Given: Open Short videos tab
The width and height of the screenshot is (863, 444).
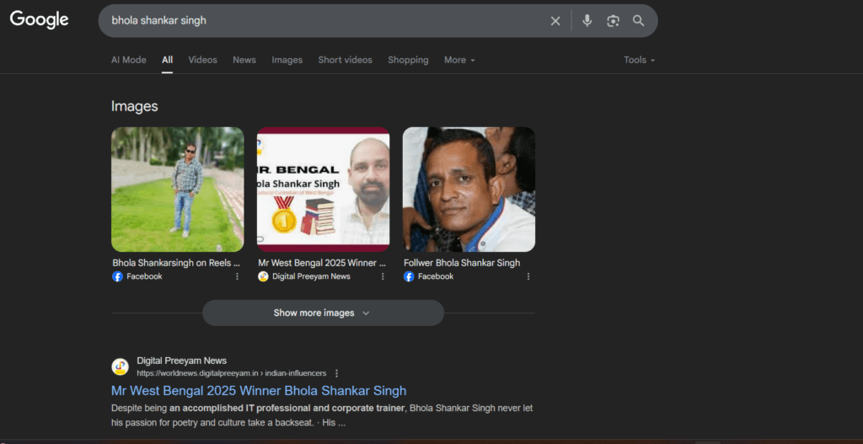Looking at the screenshot, I should pos(345,60).
